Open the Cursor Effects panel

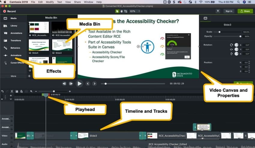coord(14,63)
